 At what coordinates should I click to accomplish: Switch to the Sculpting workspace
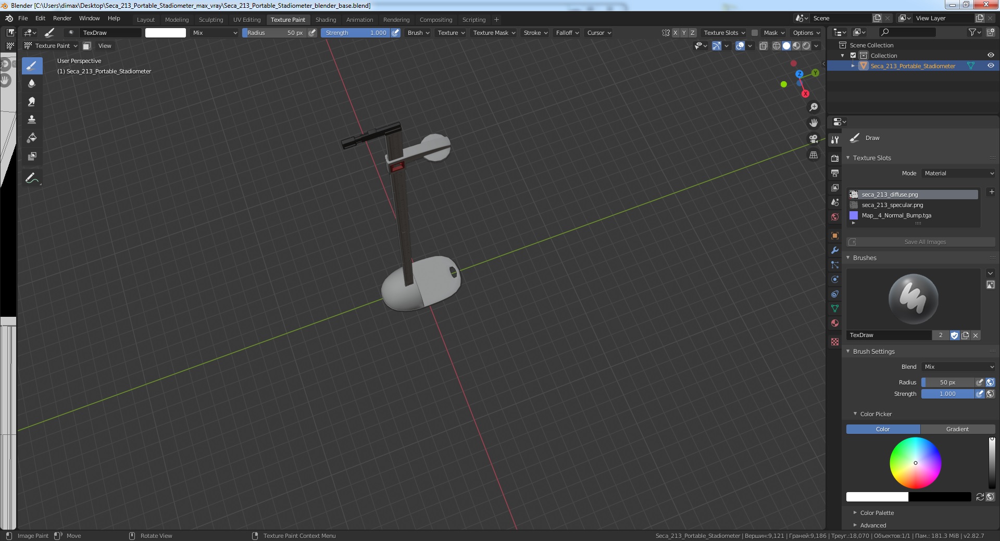(211, 20)
